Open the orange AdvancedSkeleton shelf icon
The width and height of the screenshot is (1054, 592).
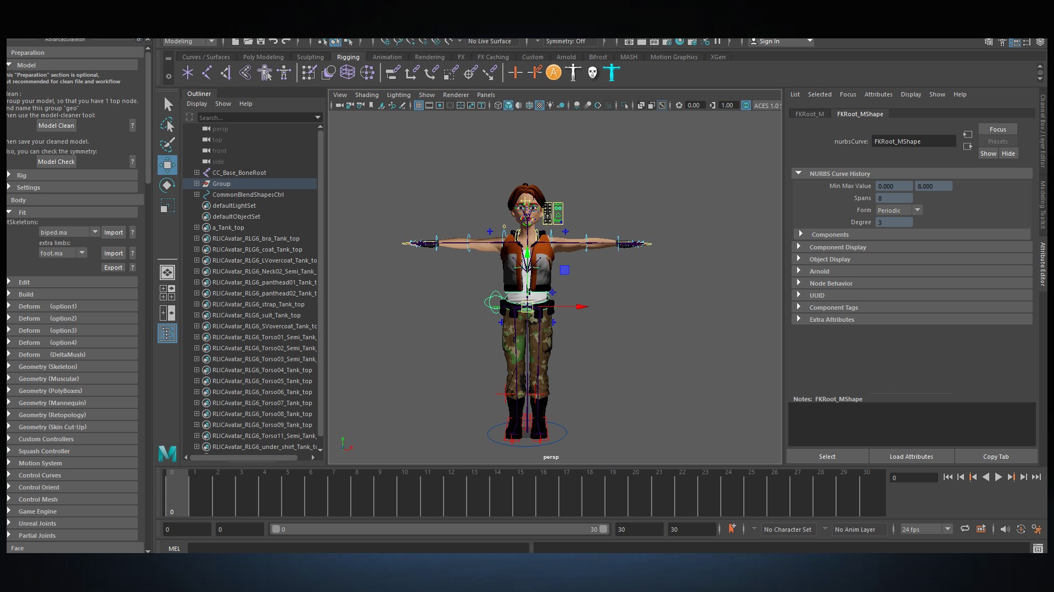[x=554, y=72]
